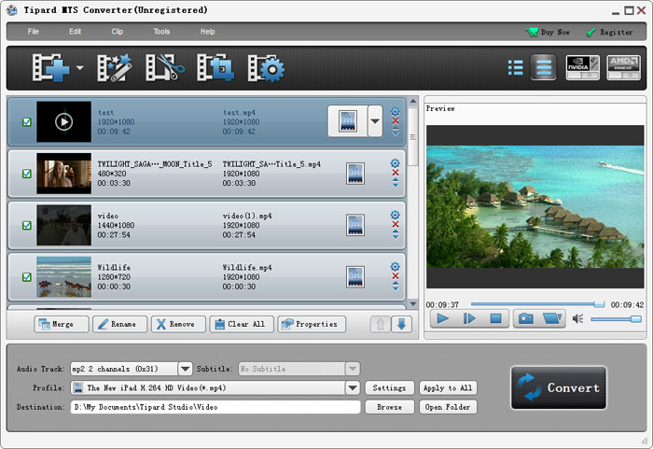Image resolution: width=653 pixels, height=449 pixels.
Task: Delete TWILIGHT_SAGA row with red X
Action: pos(396,173)
